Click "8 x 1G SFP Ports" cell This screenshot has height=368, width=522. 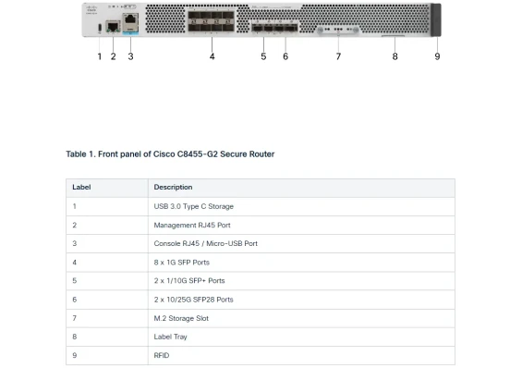(x=301, y=263)
